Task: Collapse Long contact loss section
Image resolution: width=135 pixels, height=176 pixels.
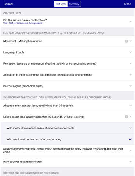Action: click(131, 117)
